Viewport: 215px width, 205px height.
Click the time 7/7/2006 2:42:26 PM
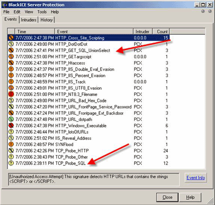pos(34,151)
